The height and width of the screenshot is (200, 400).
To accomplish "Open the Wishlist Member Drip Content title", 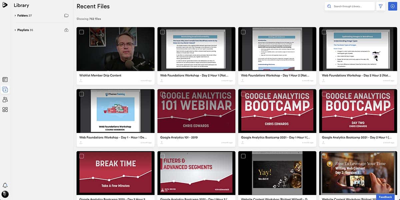I will 100,75.
